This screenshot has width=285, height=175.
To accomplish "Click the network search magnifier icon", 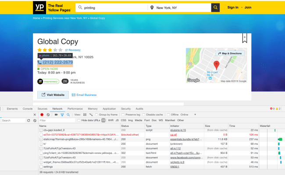I will 68,115.
